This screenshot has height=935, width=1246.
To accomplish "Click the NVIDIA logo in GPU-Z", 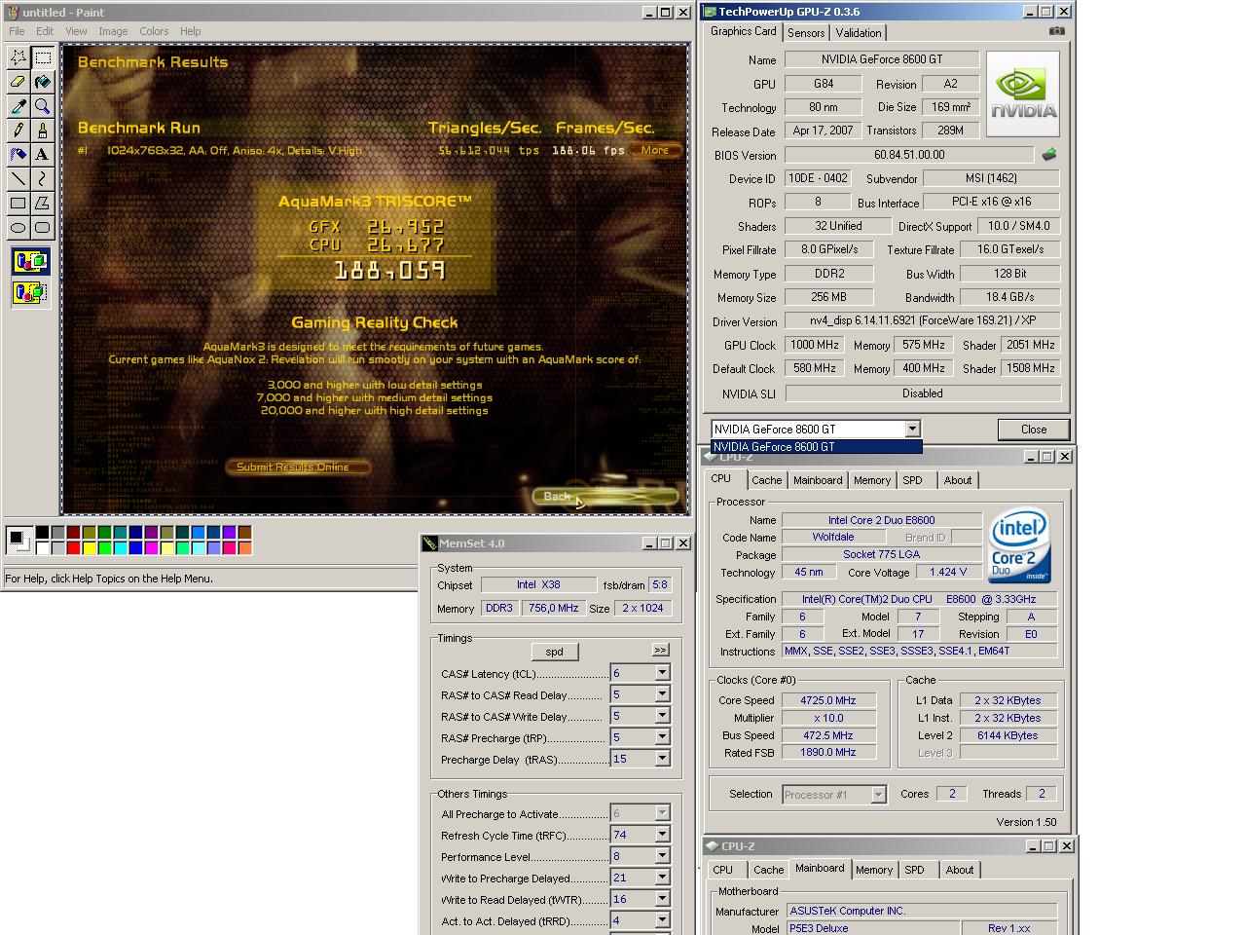I will (1024, 95).
